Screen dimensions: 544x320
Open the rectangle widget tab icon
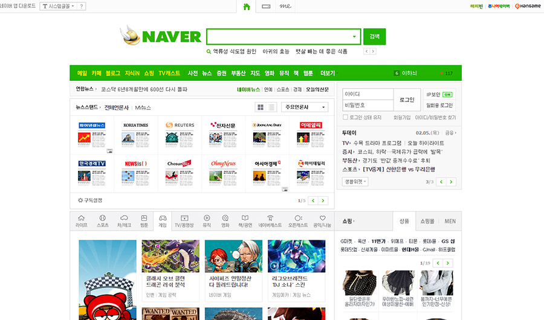coord(266,7)
